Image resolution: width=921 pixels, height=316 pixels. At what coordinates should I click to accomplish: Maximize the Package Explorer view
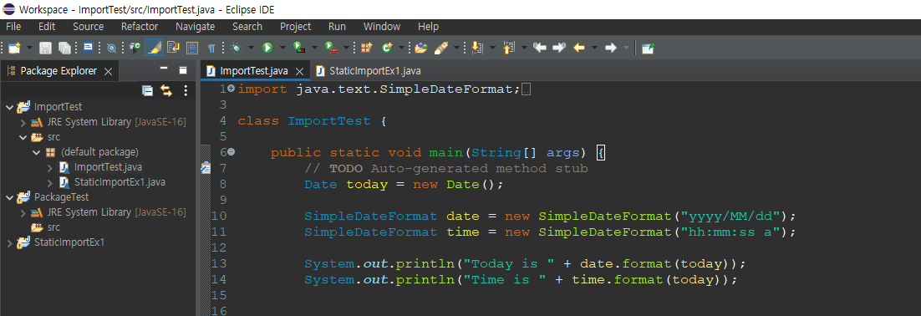[x=183, y=70]
